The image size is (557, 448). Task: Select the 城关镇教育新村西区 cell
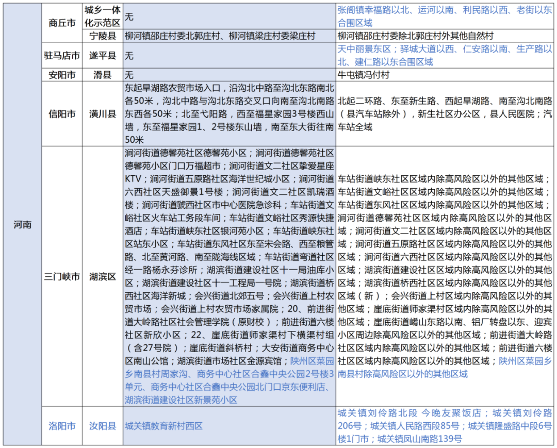pyautogui.click(x=164, y=426)
